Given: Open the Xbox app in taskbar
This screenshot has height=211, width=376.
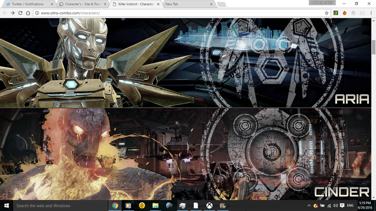Looking at the screenshot, I should (209, 206).
